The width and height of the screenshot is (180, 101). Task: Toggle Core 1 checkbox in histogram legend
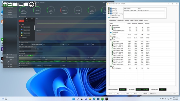click(22, 26)
